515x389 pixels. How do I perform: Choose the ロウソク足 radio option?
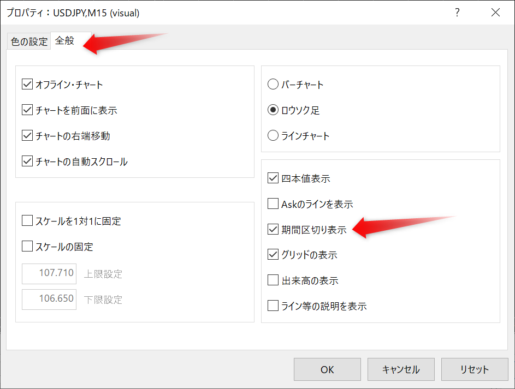273,110
